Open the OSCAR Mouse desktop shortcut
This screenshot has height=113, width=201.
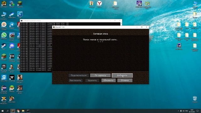pos(4,100)
